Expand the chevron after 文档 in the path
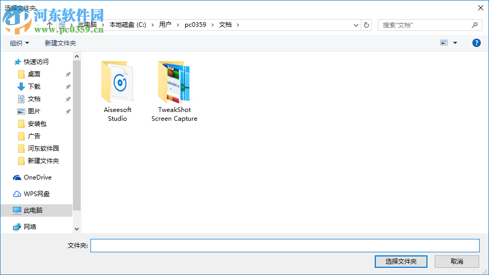The height and width of the screenshot is (275, 489). pos(238,25)
